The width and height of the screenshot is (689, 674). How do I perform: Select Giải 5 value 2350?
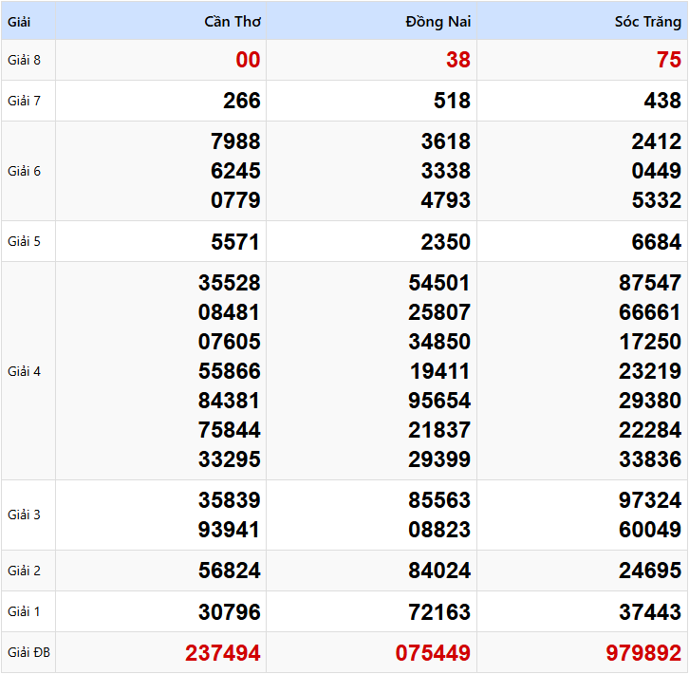click(x=446, y=242)
